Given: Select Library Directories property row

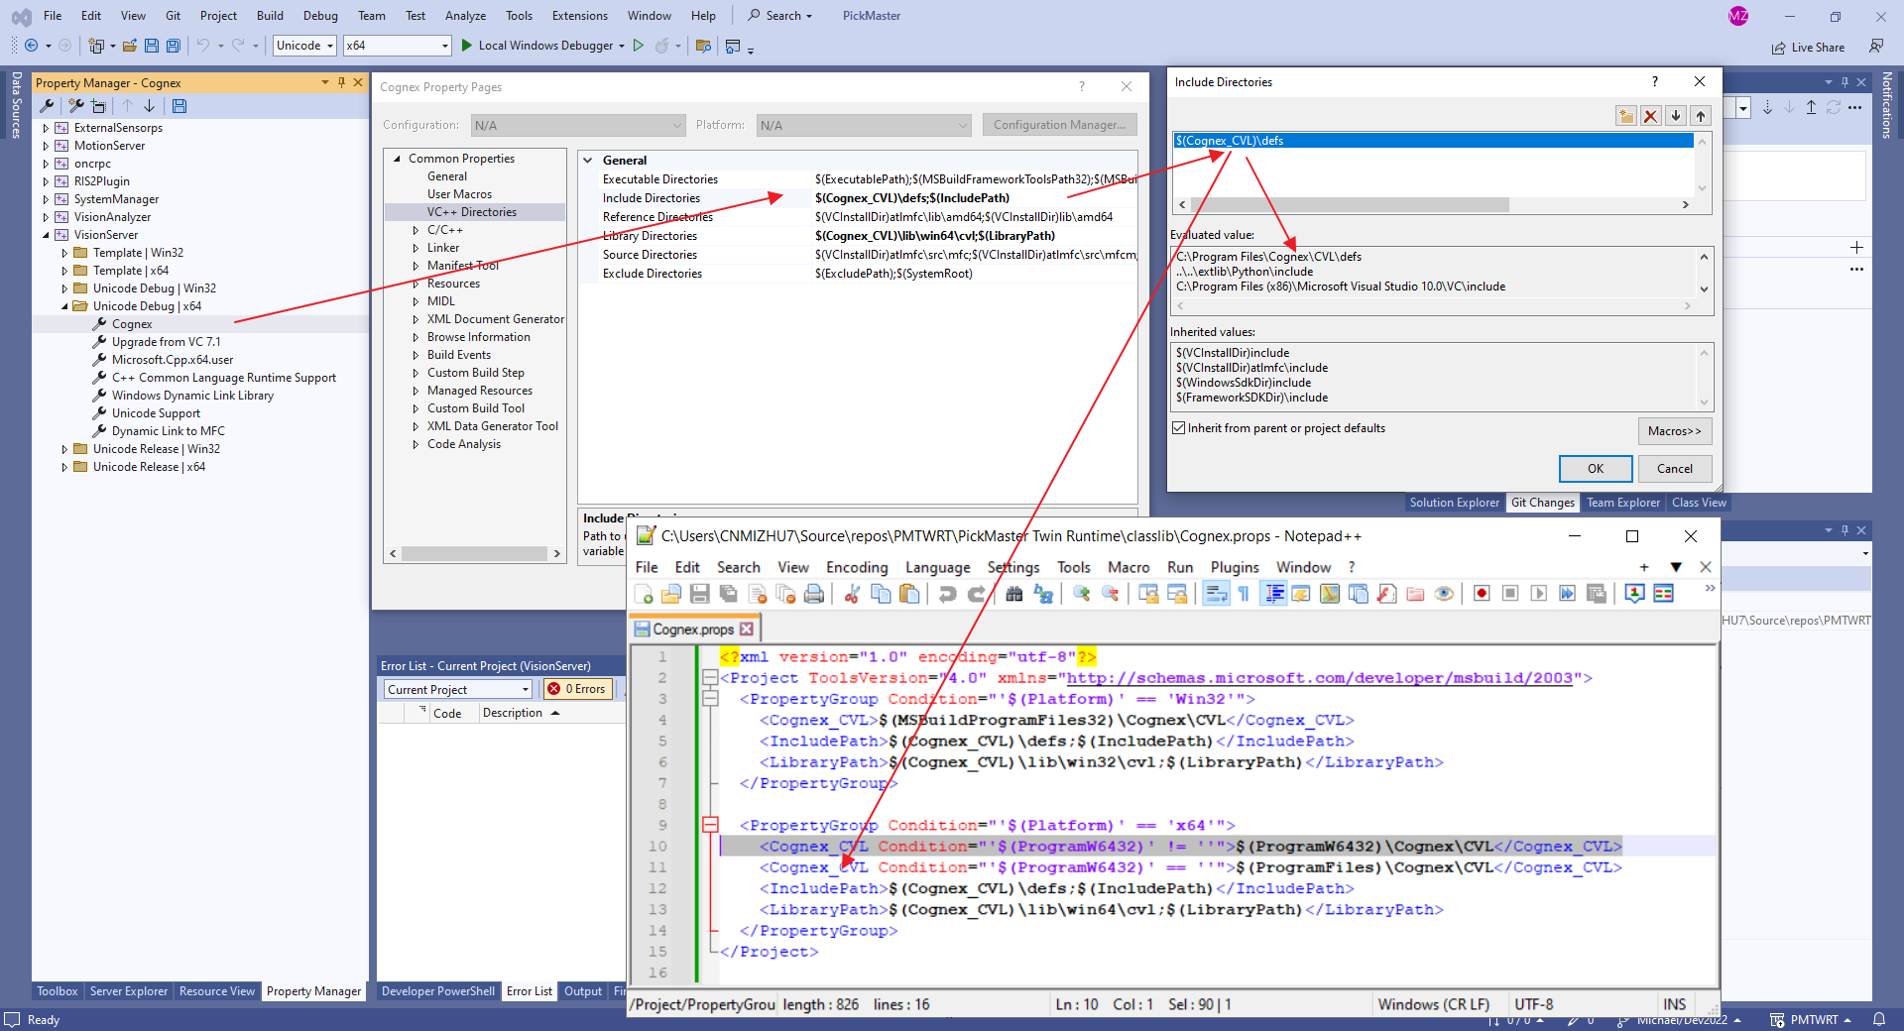Looking at the screenshot, I should point(859,236).
